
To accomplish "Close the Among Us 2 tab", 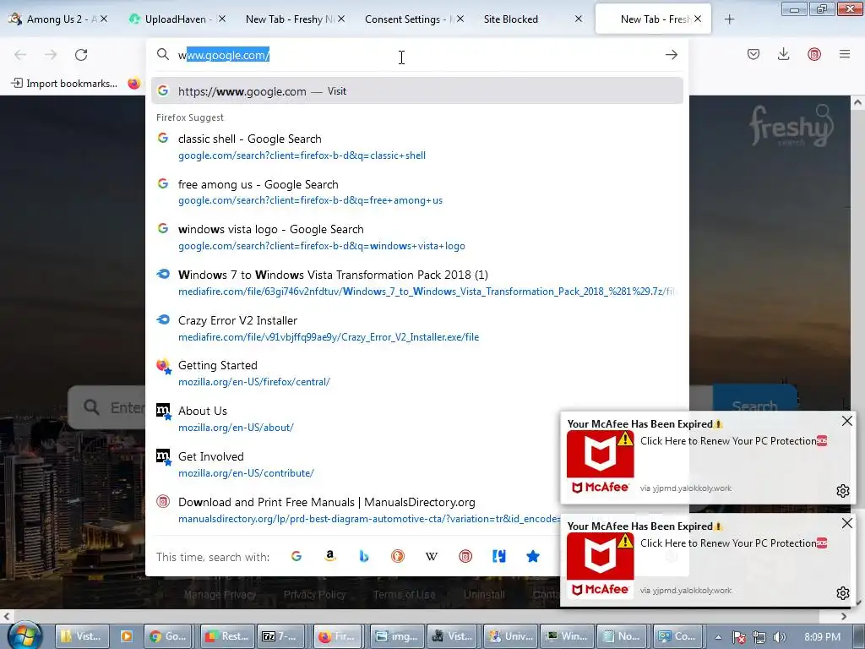I will coord(104,19).
